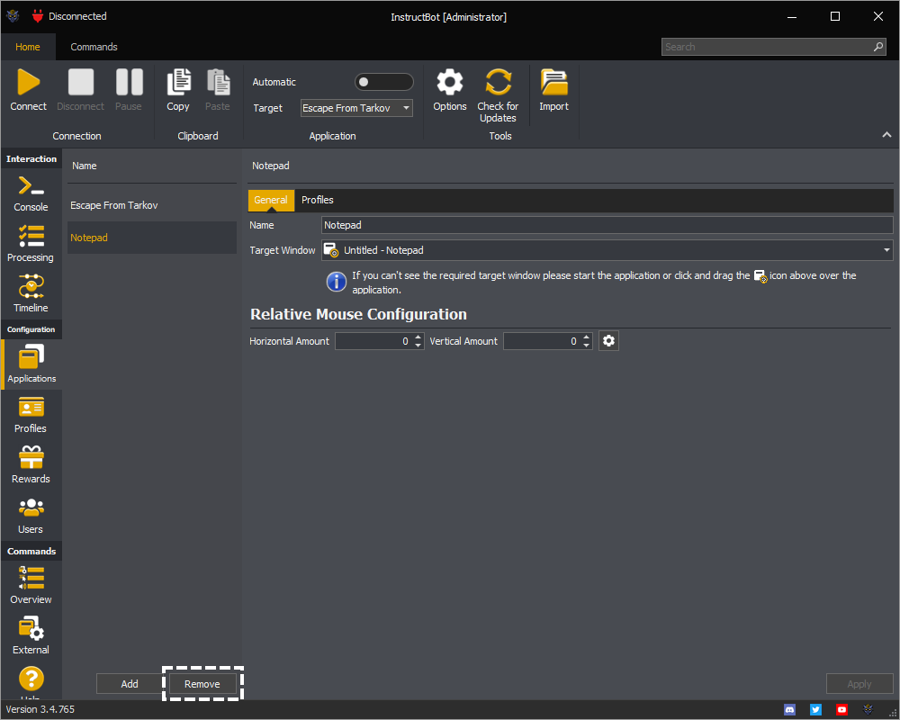Viewport: 900px width, 720px height.
Task: Click the search magnifier icon
Action: point(878,47)
